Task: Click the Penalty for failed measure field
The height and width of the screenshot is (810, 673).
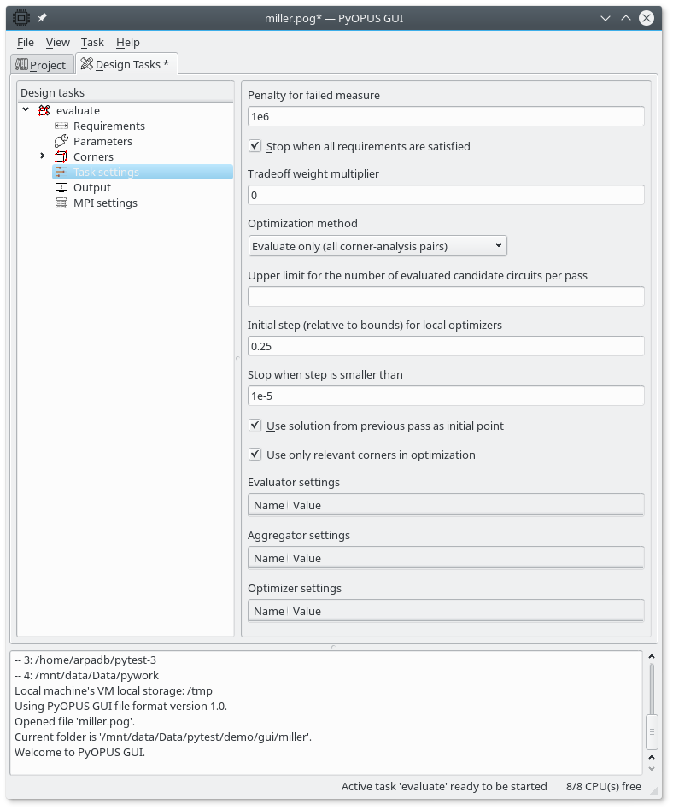Action: click(445, 117)
